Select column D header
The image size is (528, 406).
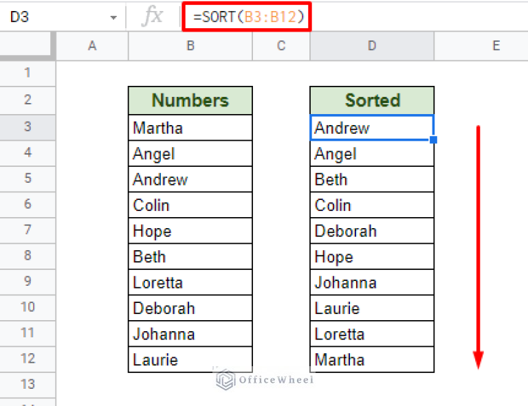pos(371,46)
